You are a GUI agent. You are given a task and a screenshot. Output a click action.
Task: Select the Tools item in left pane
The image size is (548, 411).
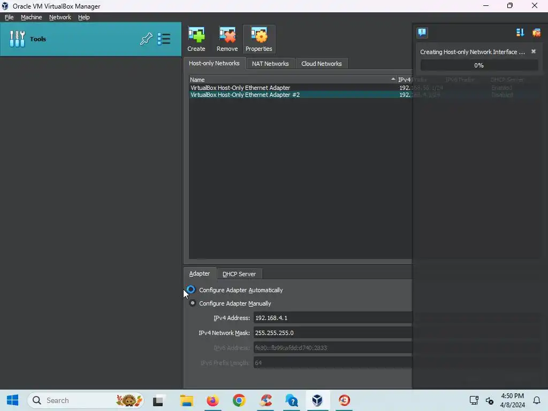tap(90, 39)
